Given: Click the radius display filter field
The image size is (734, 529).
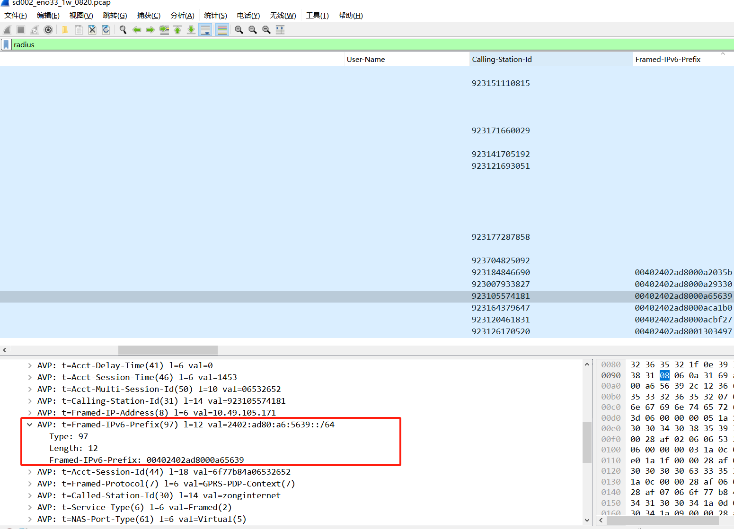Looking at the screenshot, I should [x=331, y=44].
